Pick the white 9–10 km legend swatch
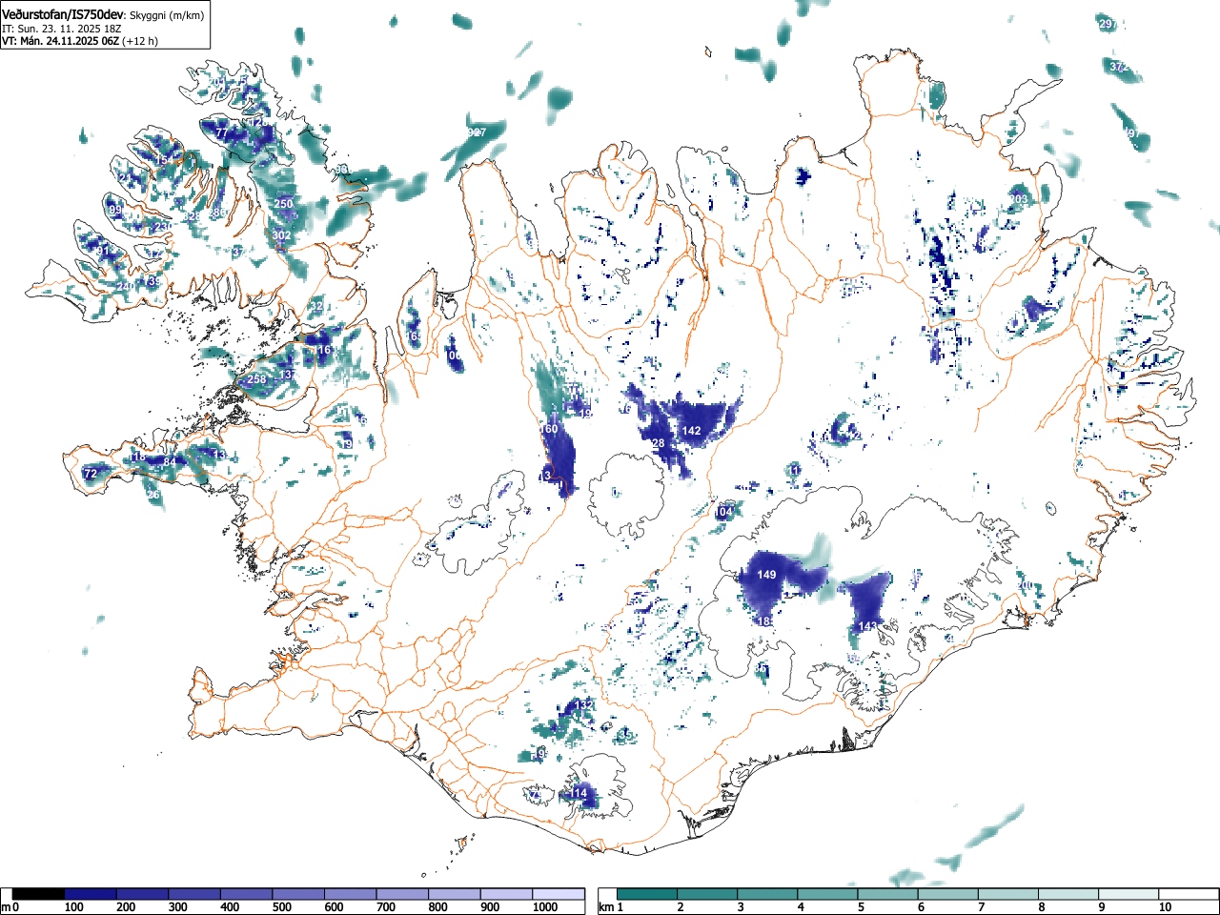 coord(1130,894)
